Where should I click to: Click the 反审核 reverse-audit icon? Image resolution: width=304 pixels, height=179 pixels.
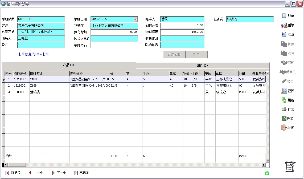click(289, 71)
